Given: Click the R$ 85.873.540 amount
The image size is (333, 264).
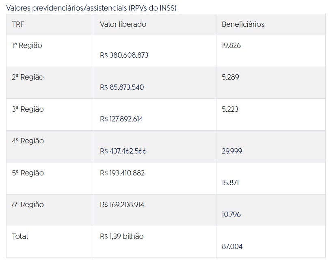Looking at the screenshot, I should 122,87.
